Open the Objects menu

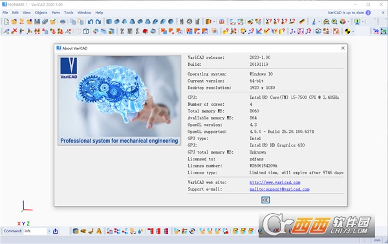click(41, 13)
